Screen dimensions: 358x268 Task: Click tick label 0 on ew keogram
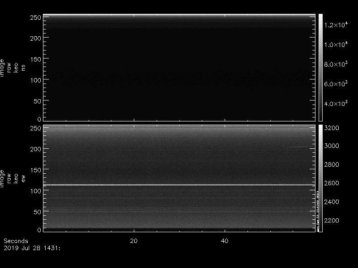pos(39,230)
